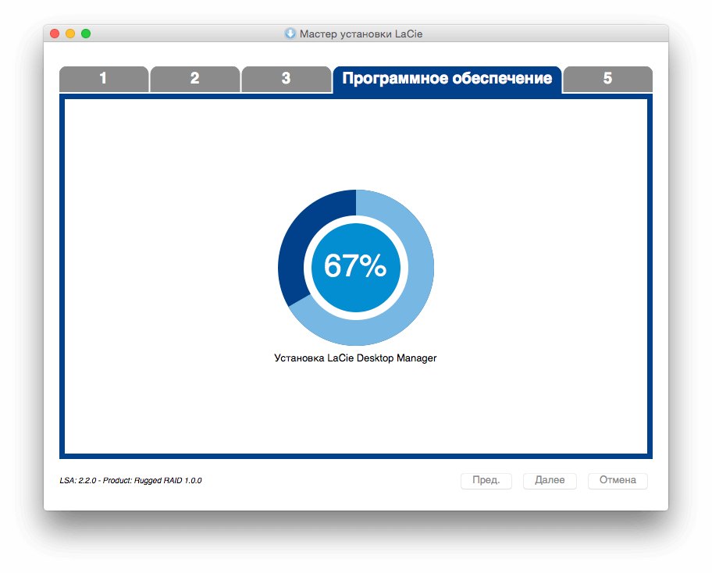The height and width of the screenshot is (573, 712).
Task: Click the Мастер установки LaCie window title
Action: click(x=361, y=34)
